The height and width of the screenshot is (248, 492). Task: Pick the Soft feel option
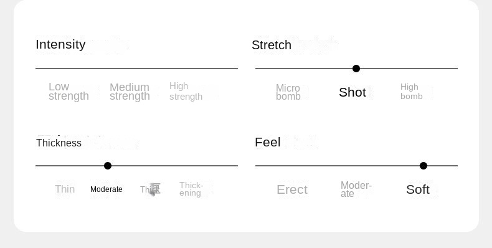click(418, 189)
